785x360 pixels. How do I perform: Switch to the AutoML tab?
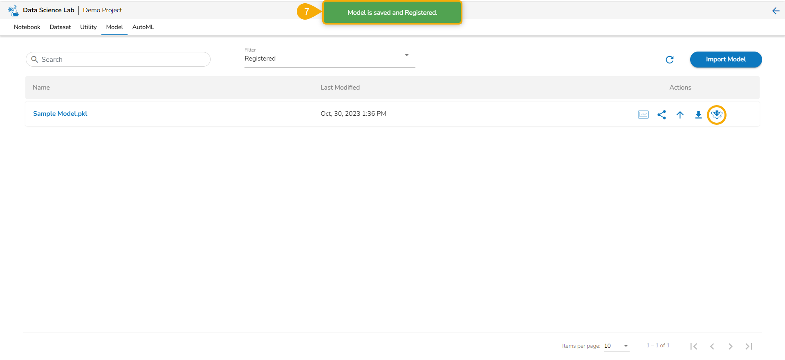[143, 27]
